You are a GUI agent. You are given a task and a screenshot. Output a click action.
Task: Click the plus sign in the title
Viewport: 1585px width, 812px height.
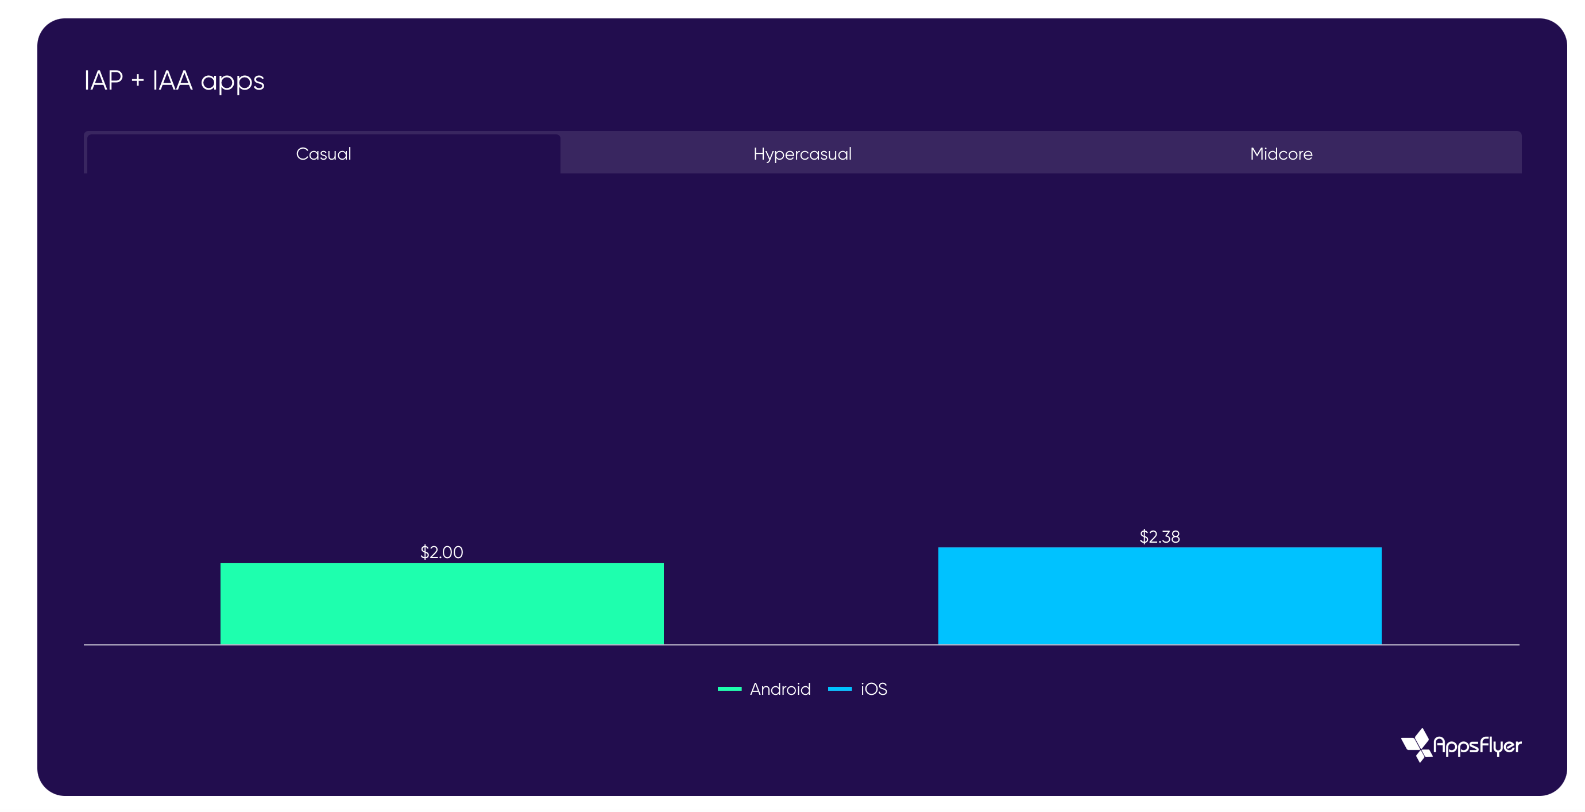[138, 80]
